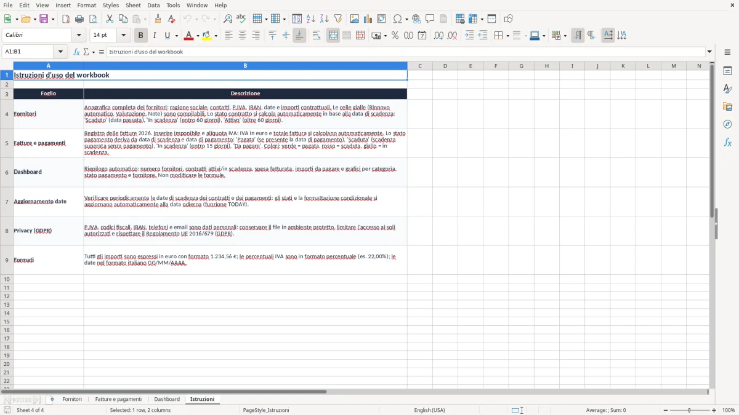Open the Function Wizard fx icon
The image size is (739, 415).
(76, 52)
